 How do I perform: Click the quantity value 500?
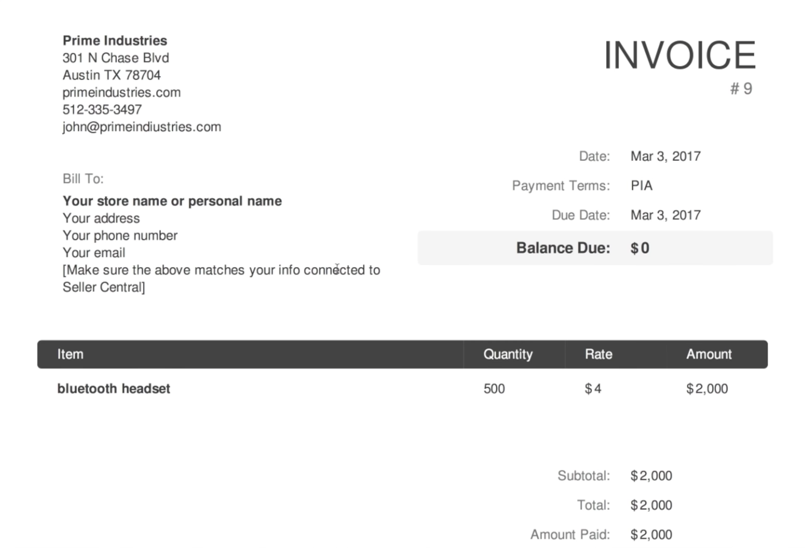point(494,389)
